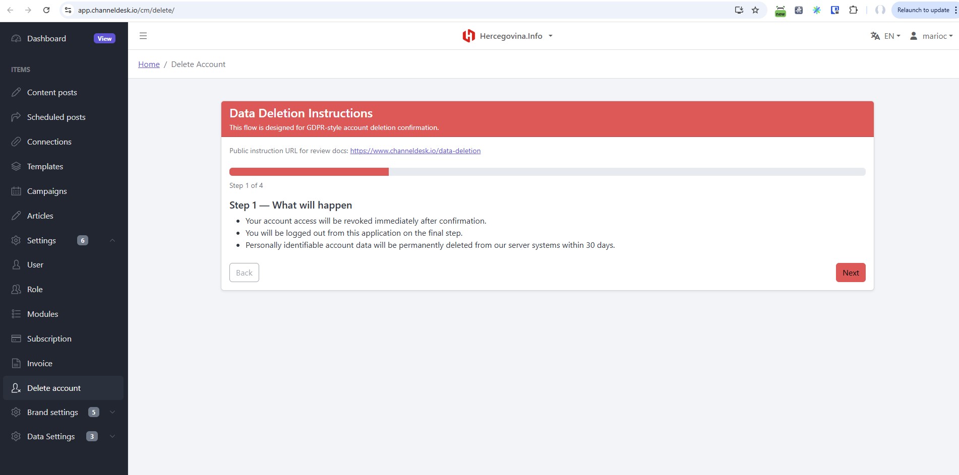This screenshot has width=959, height=475.
Task: Click the browser address bar URL
Action: (x=126, y=10)
